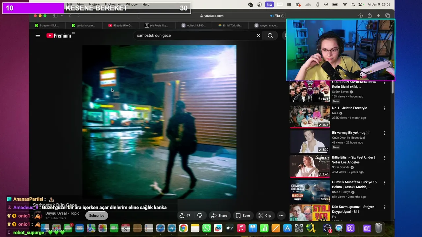Mute this tab's audio in address bar
Viewport: 422px width, 237px height.
click(x=272, y=16)
